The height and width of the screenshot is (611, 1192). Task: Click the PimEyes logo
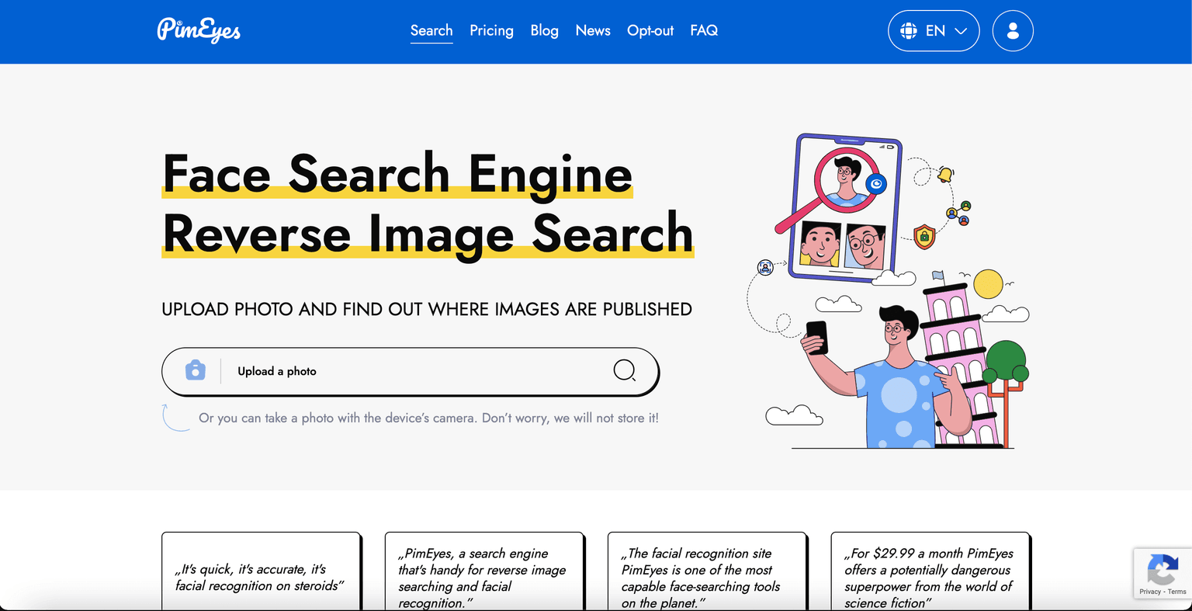[199, 30]
